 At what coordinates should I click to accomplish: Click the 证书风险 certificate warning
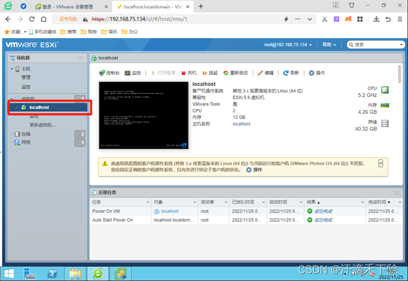[68, 19]
